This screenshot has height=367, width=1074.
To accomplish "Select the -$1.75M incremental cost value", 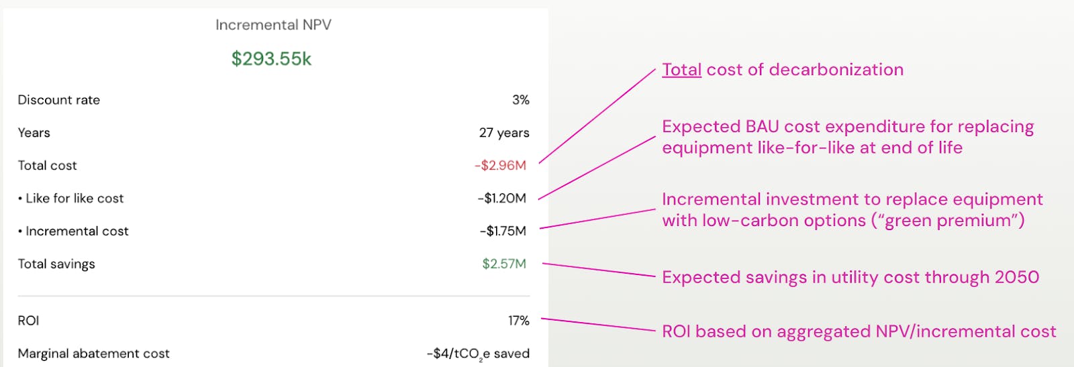I will [x=503, y=231].
